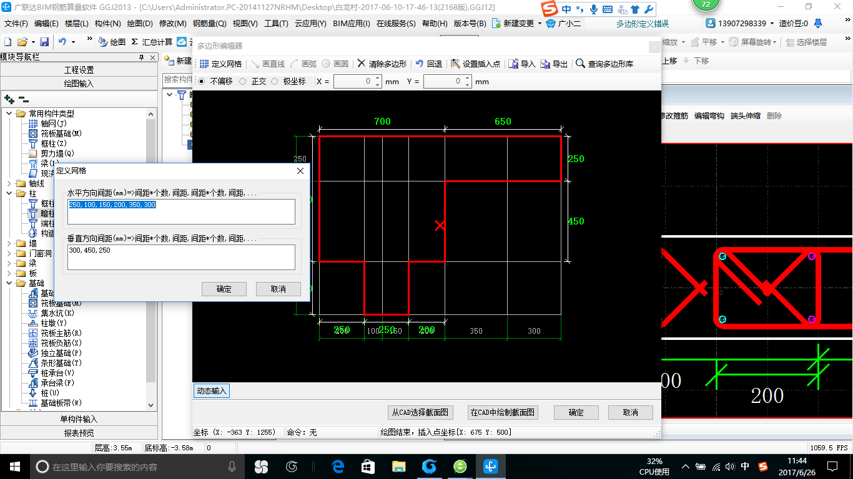
Task: Expand 轴线 tree node
Action: [9, 183]
